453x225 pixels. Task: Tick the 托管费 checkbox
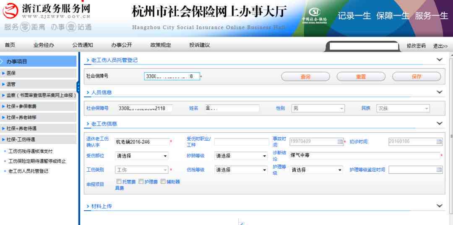pos(119,181)
